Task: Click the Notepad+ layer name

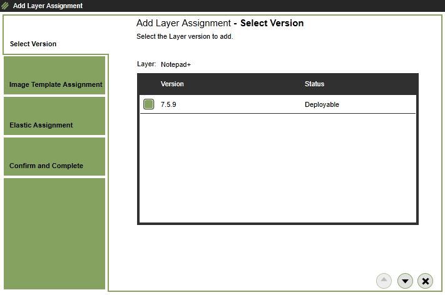Action: point(175,64)
